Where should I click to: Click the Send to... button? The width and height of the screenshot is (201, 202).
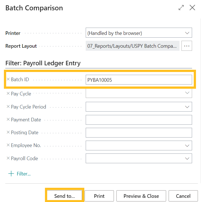tap(64, 196)
